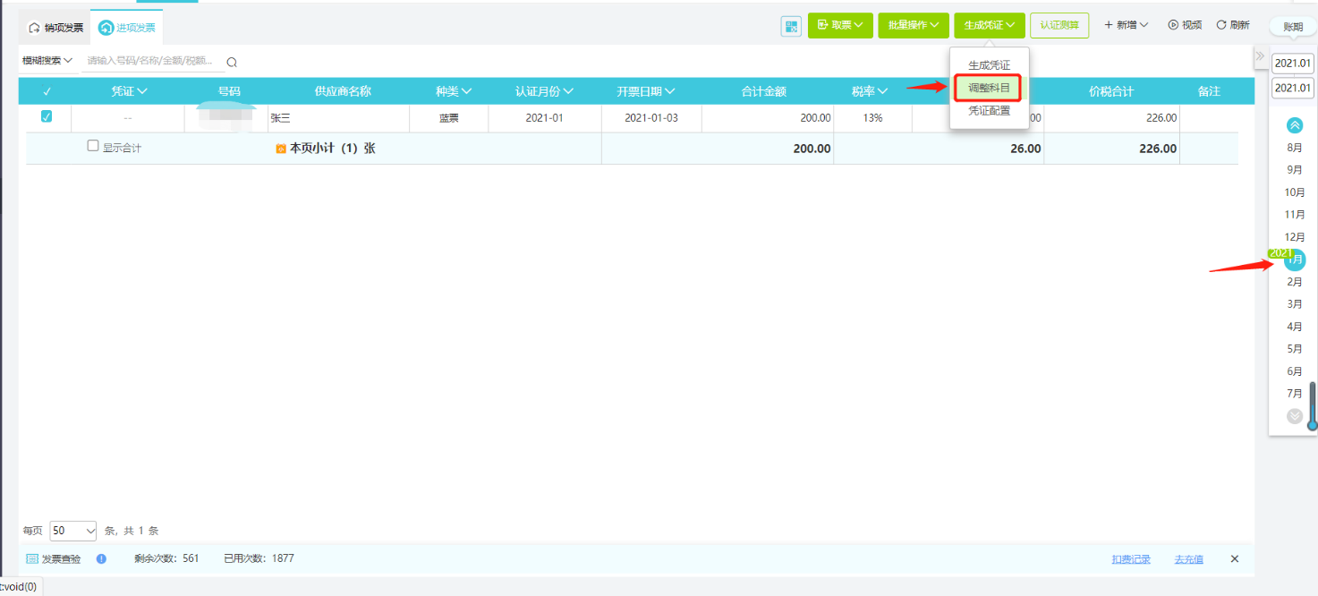Open the 新增 dropdown
Viewport: 1318px width, 596px height.
tap(1126, 25)
